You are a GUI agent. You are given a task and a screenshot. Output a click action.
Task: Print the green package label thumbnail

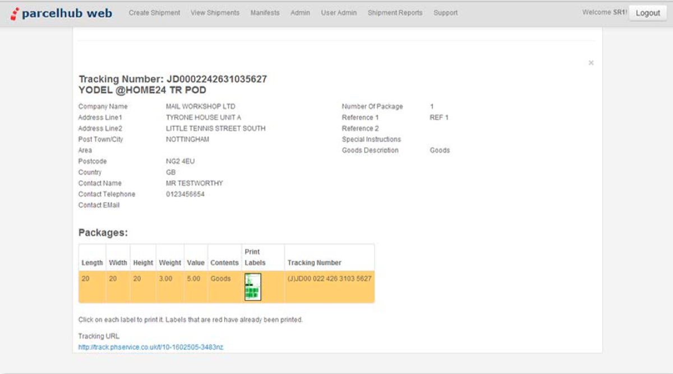tap(253, 287)
